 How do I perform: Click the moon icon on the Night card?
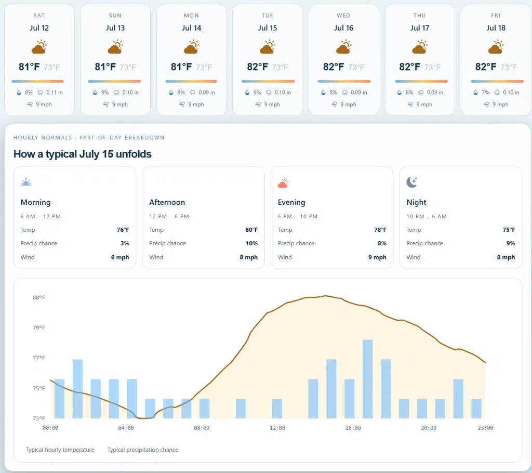pyautogui.click(x=412, y=182)
